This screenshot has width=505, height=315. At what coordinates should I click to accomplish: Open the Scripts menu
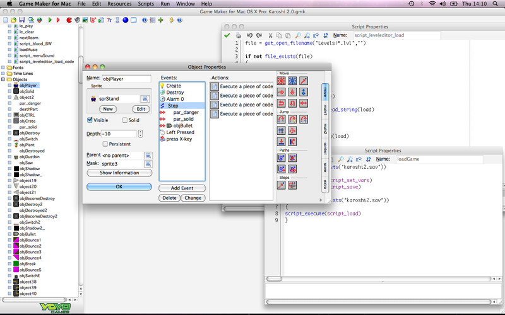[146, 4]
